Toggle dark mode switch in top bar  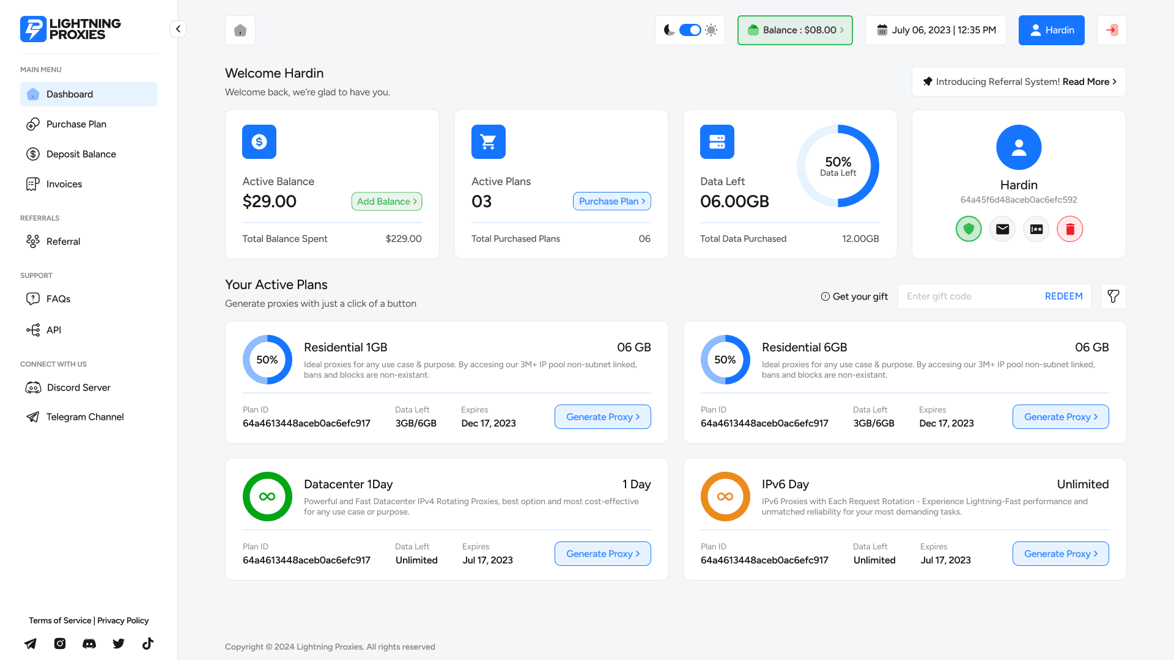click(690, 29)
